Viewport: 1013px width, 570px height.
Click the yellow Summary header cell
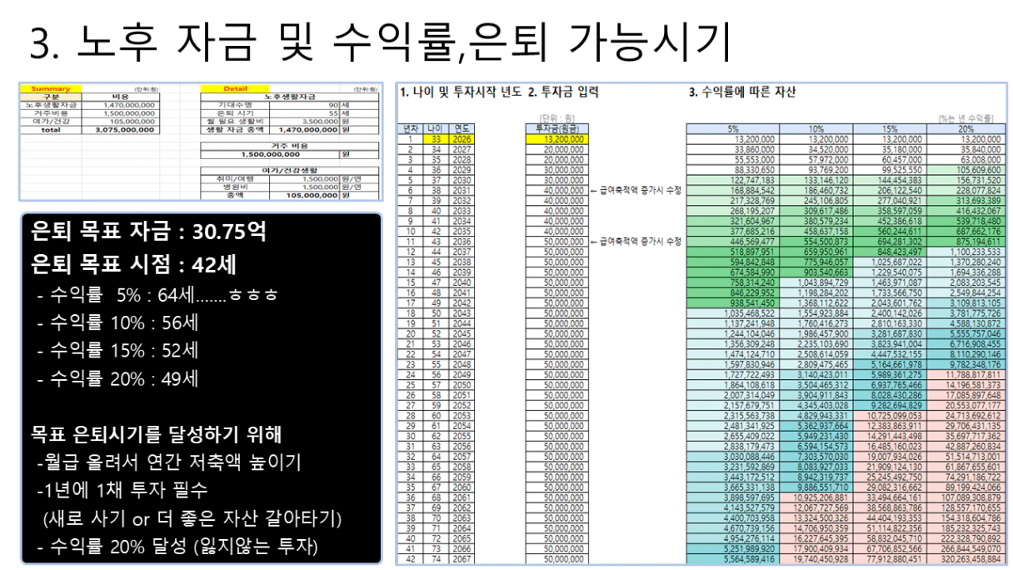point(51,88)
